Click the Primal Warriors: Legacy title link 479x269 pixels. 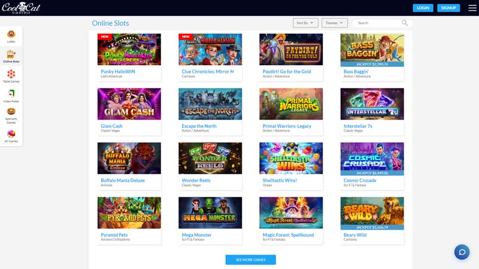(x=287, y=126)
